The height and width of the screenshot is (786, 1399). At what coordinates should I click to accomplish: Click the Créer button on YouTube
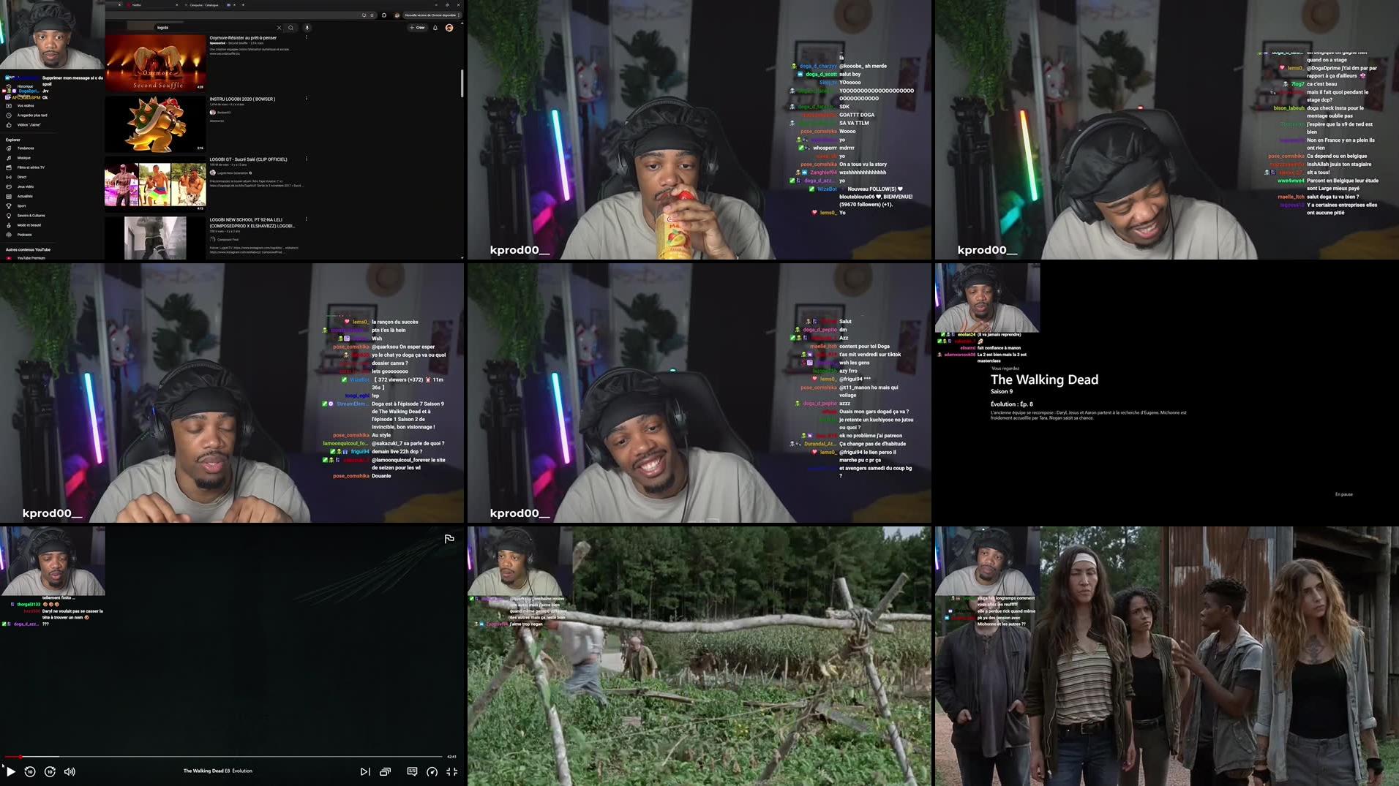417,28
